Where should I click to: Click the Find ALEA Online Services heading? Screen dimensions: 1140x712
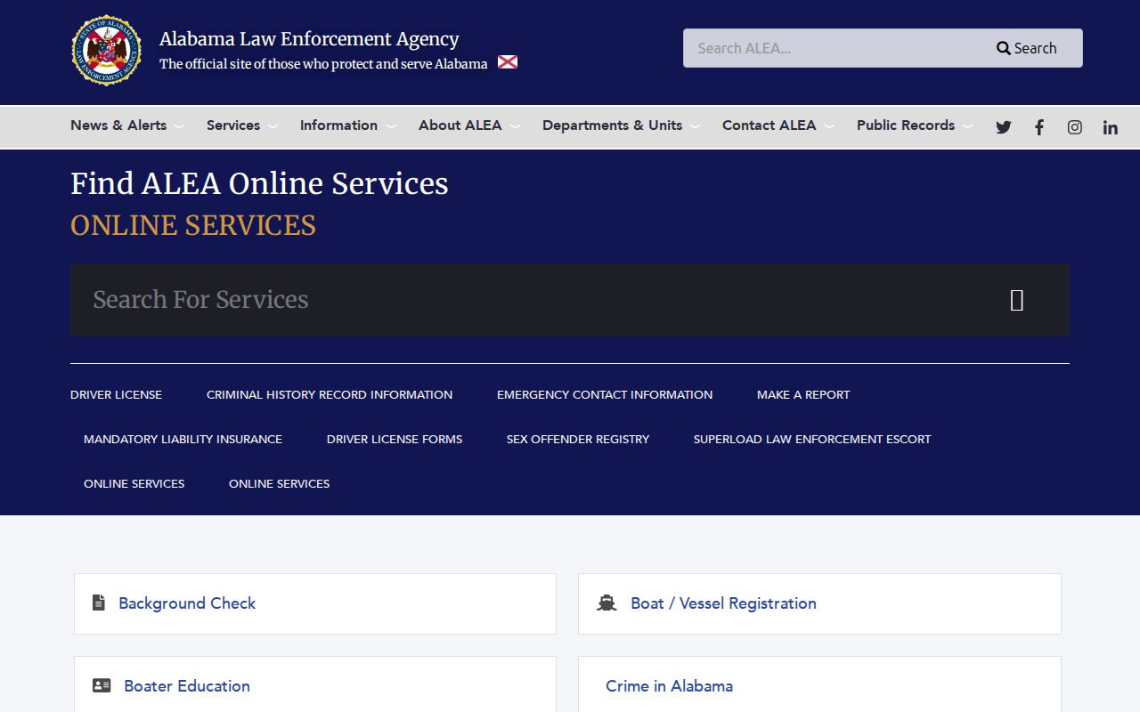pos(259,183)
